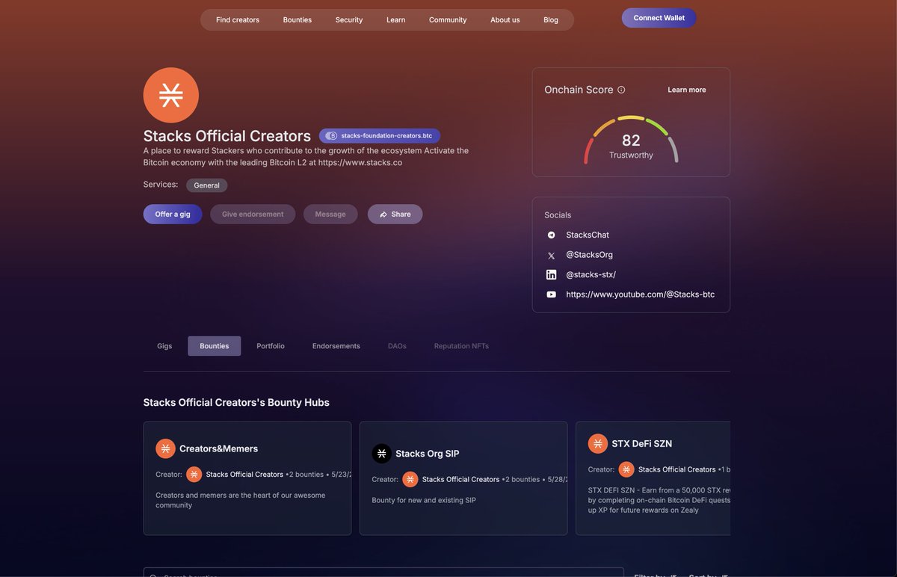This screenshot has width=897, height=577.
Task: Switch to the Gigs tab
Action: tap(164, 346)
